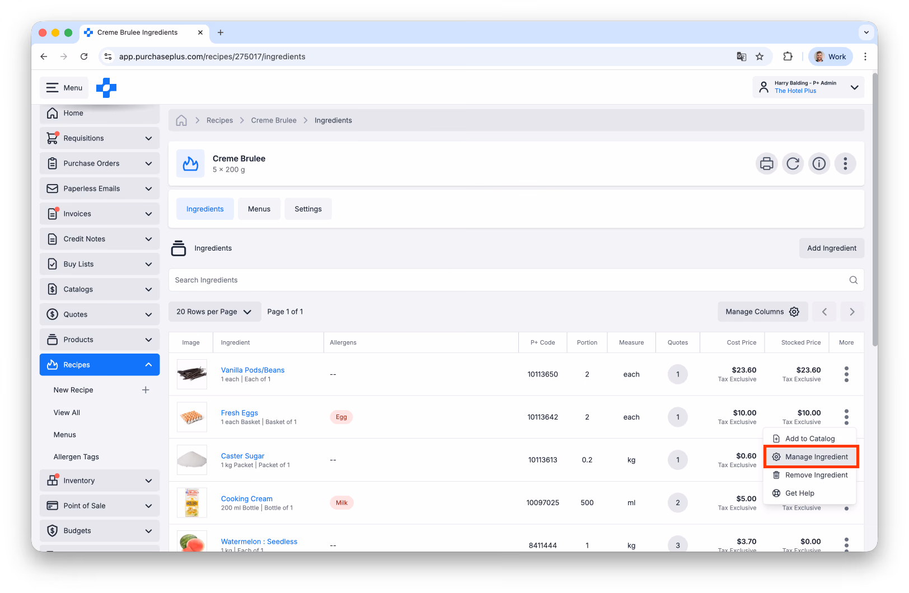Screen dimensions: 909x593
Task: Open the Caster Sugar ingredient link
Action: (x=242, y=456)
